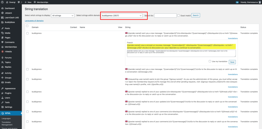Open the 14 notifications badge

tap(237, 2)
